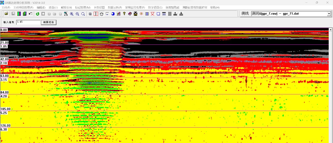Expand the survey line file dropdown arrow

pos(329,14)
